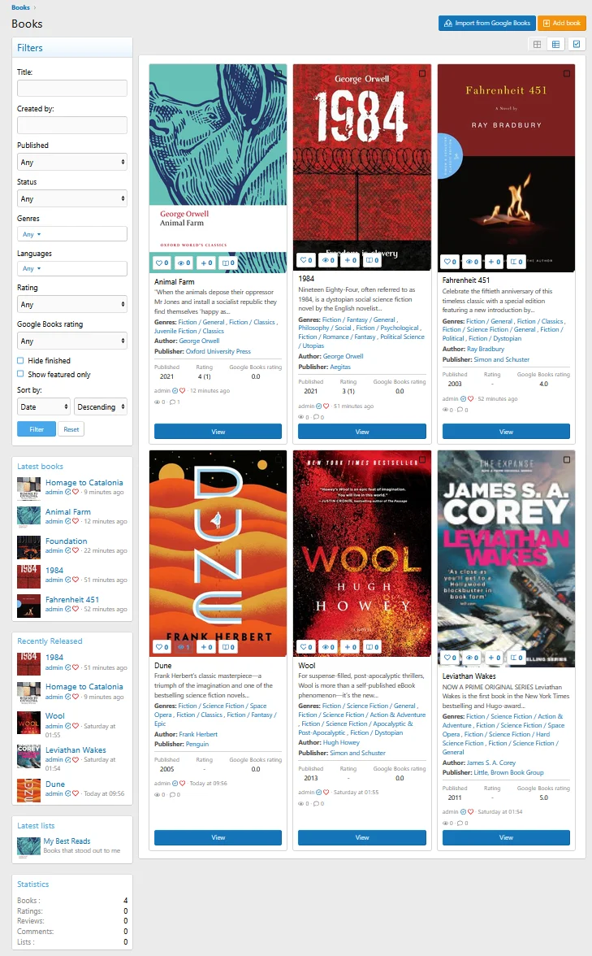Enable Show featured only checkbox
The image size is (592, 956).
(21, 374)
